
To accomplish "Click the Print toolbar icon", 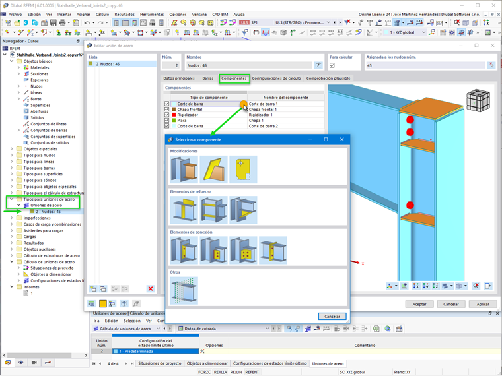I will [x=63, y=22].
